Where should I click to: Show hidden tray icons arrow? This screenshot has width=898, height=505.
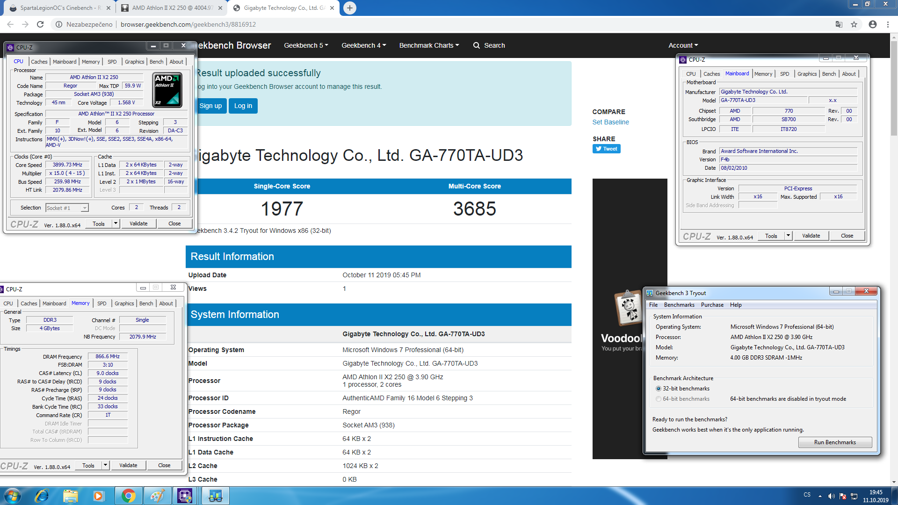[x=820, y=496]
